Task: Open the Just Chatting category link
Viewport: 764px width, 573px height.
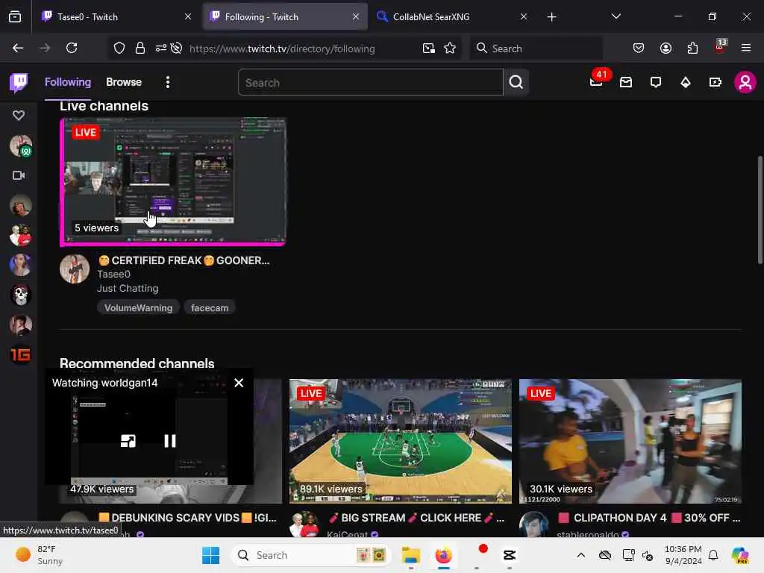Action: pos(128,289)
